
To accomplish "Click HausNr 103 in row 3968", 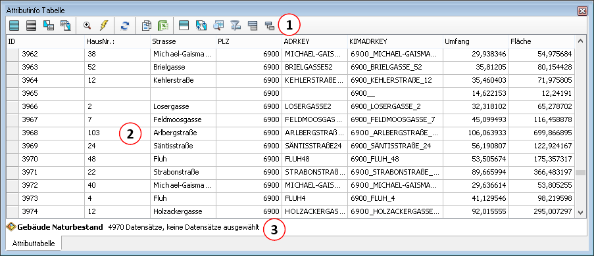I will coord(118,133).
